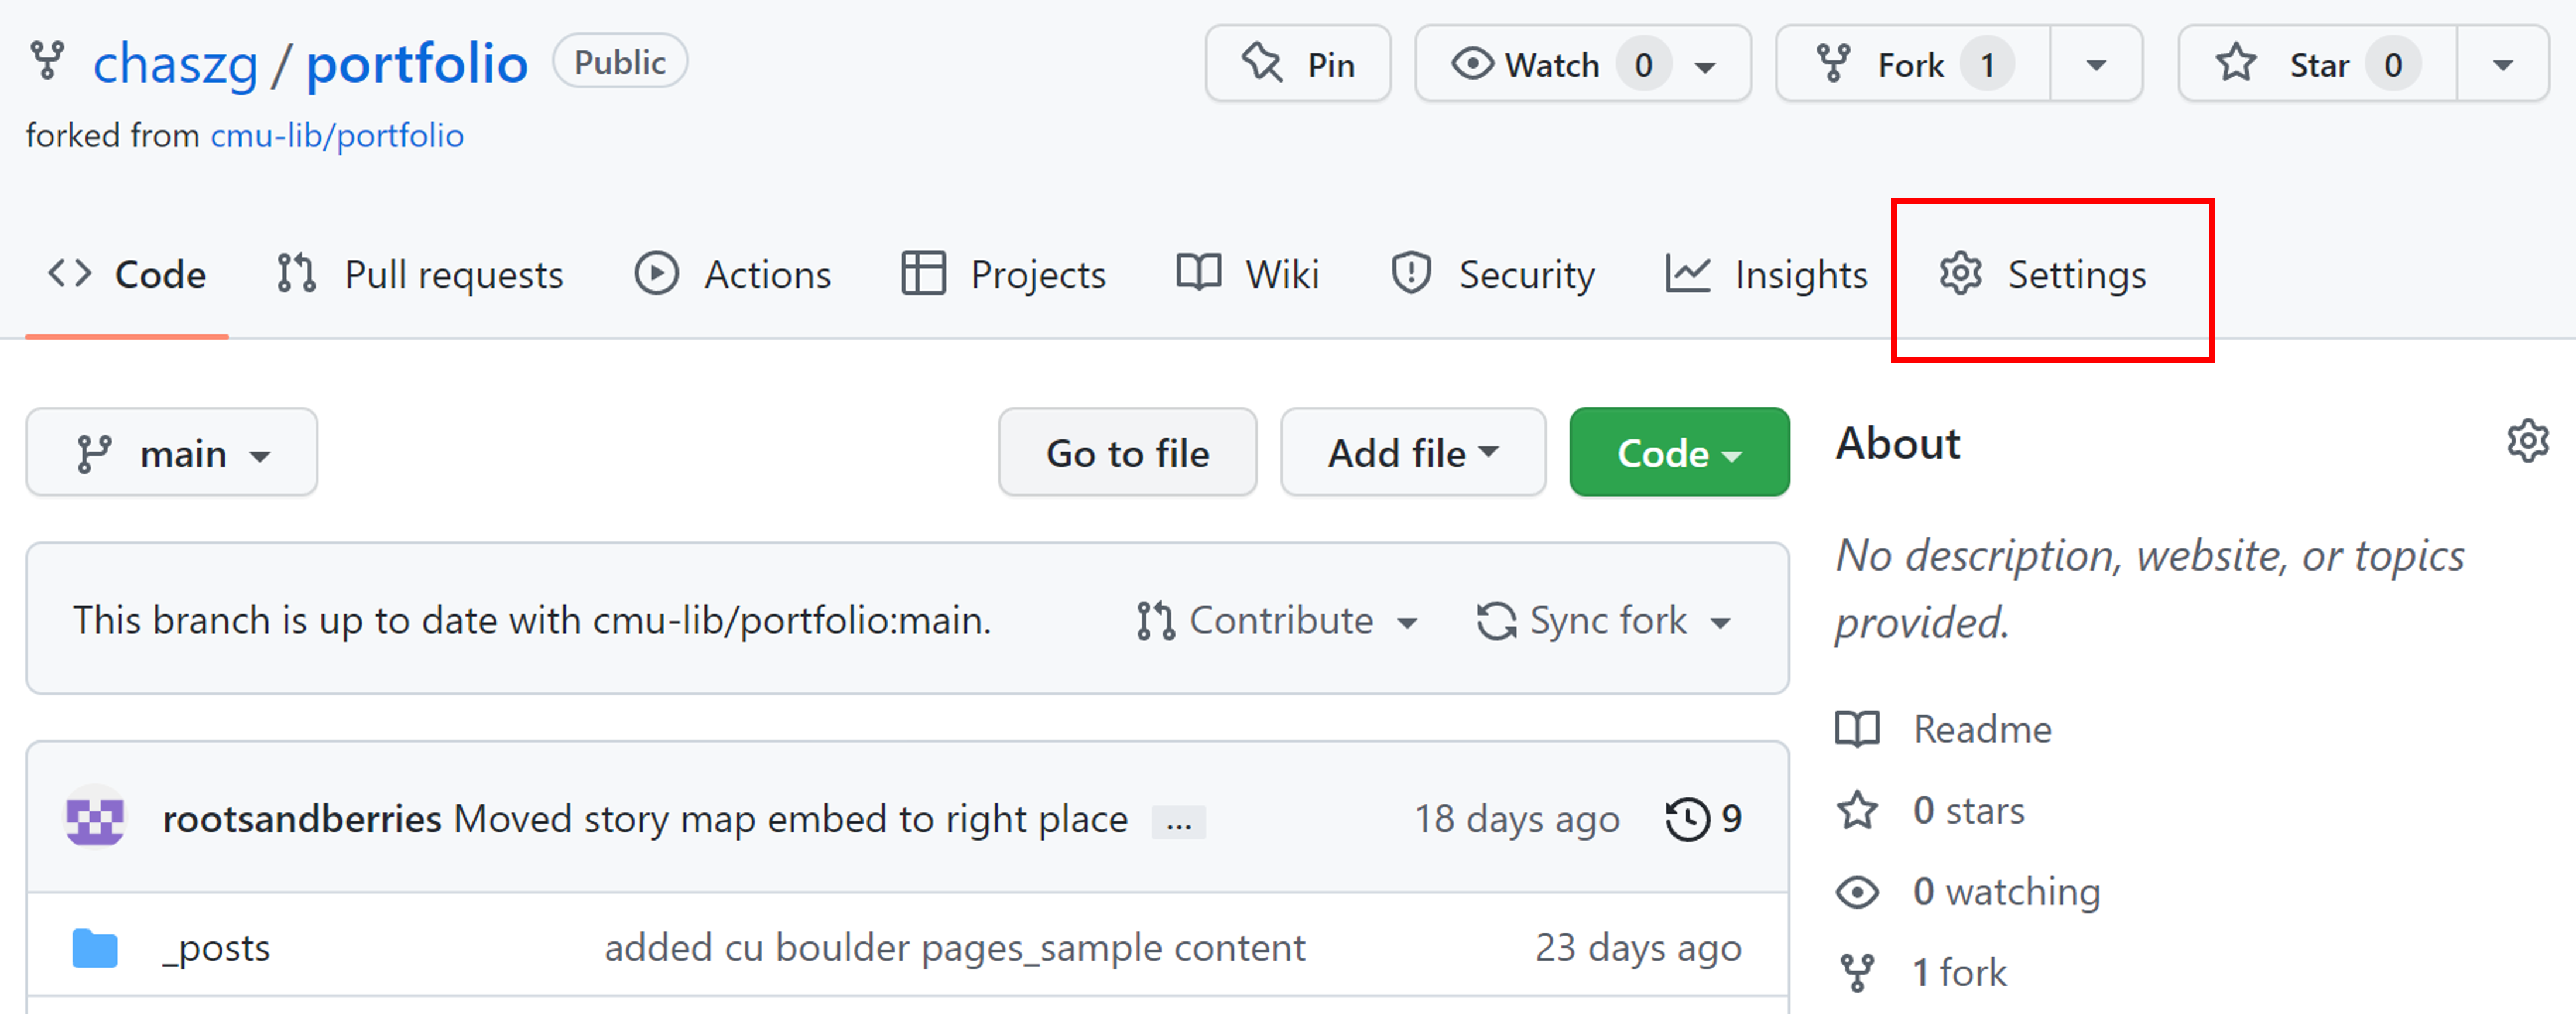Open the _posts folder
The width and height of the screenshot is (2576, 1014).
tap(217, 948)
